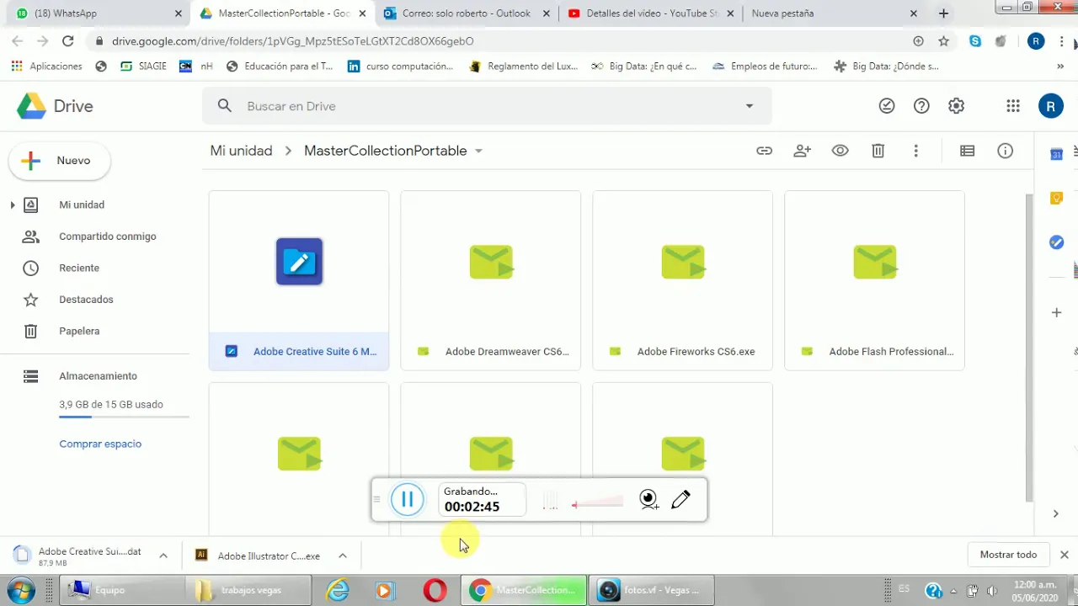Open the Adobe Creative Suite download options arrow
The image size is (1078, 606).
[x=163, y=555]
